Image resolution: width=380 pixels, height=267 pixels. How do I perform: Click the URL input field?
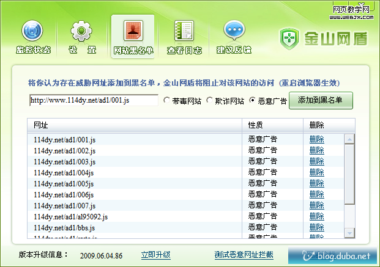click(x=93, y=100)
